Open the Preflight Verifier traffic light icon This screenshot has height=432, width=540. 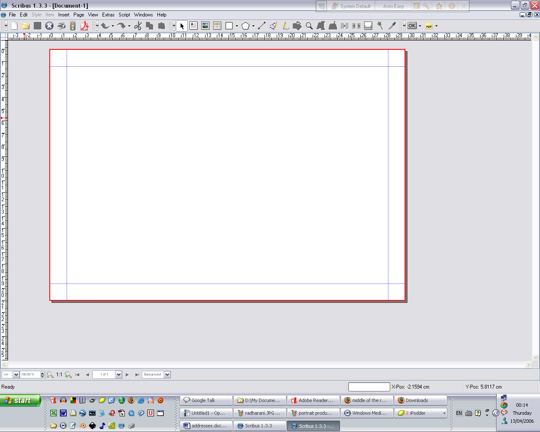coord(73,26)
